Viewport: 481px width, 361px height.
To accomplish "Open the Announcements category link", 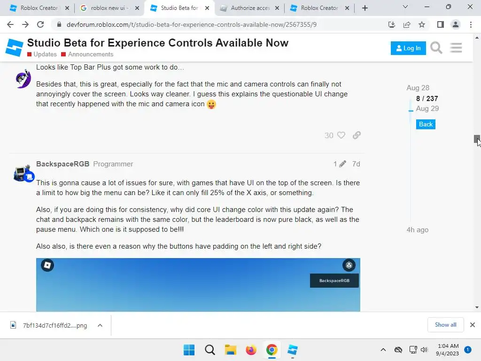I will 87,55.
